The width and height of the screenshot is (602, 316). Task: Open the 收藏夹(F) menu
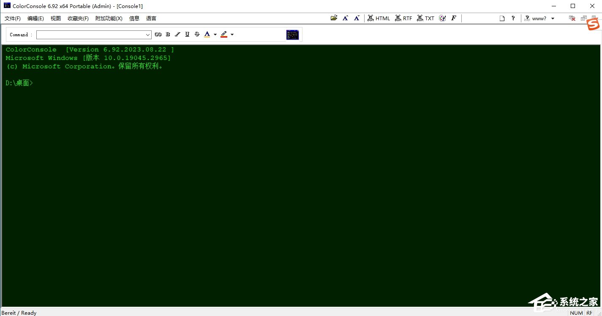pos(78,18)
